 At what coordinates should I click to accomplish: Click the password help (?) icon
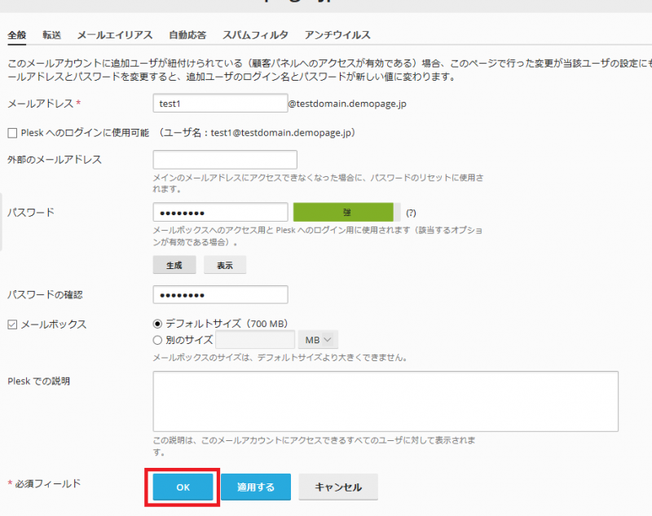point(411,213)
